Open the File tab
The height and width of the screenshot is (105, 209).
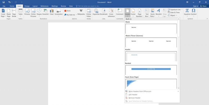click(4, 6)
